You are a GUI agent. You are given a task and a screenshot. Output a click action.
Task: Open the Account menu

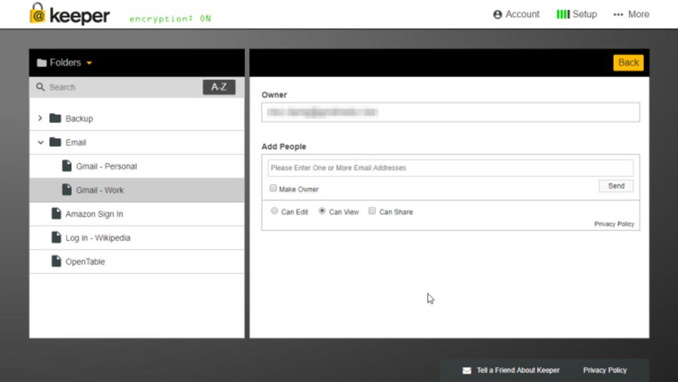pyautogui.click(x=516, y=14)
